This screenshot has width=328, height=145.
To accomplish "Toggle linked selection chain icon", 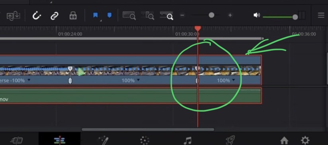I will 55,15.
